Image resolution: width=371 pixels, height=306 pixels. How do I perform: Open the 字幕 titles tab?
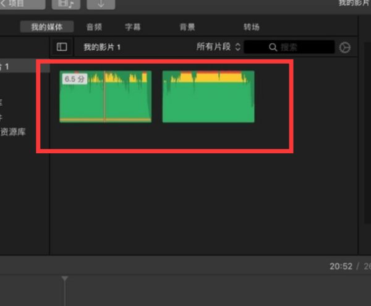[x=133, y=27]
